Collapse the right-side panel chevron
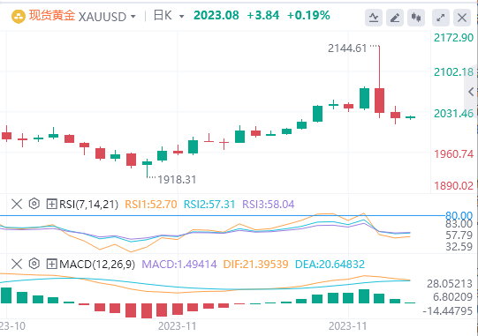The width and height of the screenshot is (478, 336). point(471,92)
